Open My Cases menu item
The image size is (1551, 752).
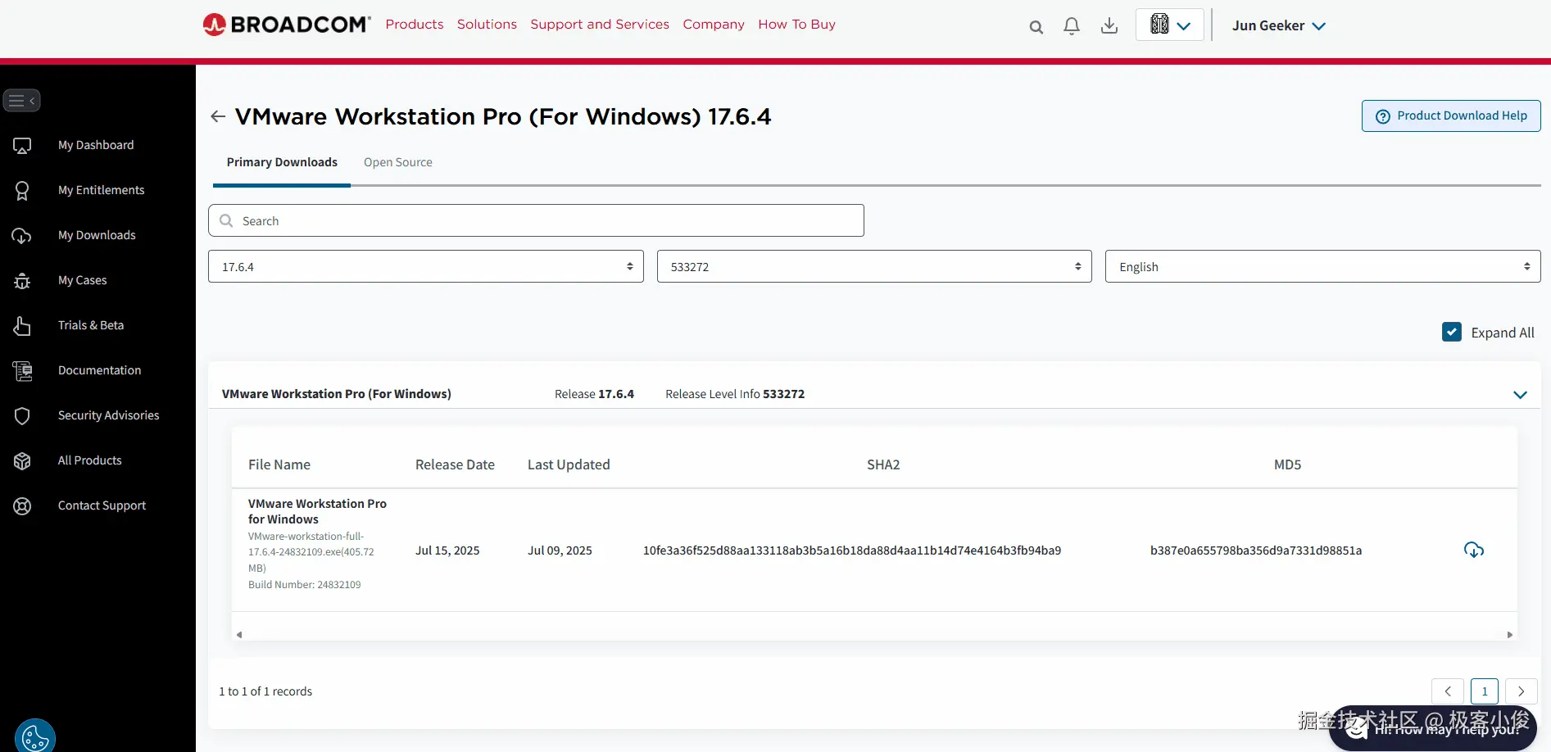(82, 280)
